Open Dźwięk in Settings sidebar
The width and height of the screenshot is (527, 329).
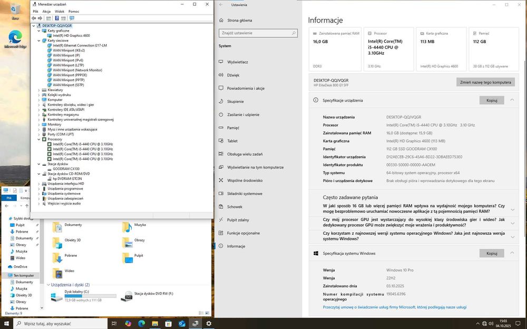pos(233,75)
